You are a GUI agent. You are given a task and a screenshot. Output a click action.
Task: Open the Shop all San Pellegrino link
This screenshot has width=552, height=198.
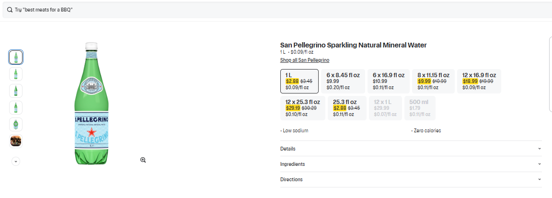[x=305, y=60]
